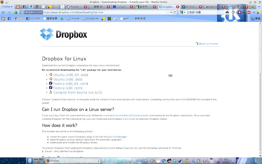262x164 pixels.
Task: Click the system tray expand arrow
Action: 146,161
